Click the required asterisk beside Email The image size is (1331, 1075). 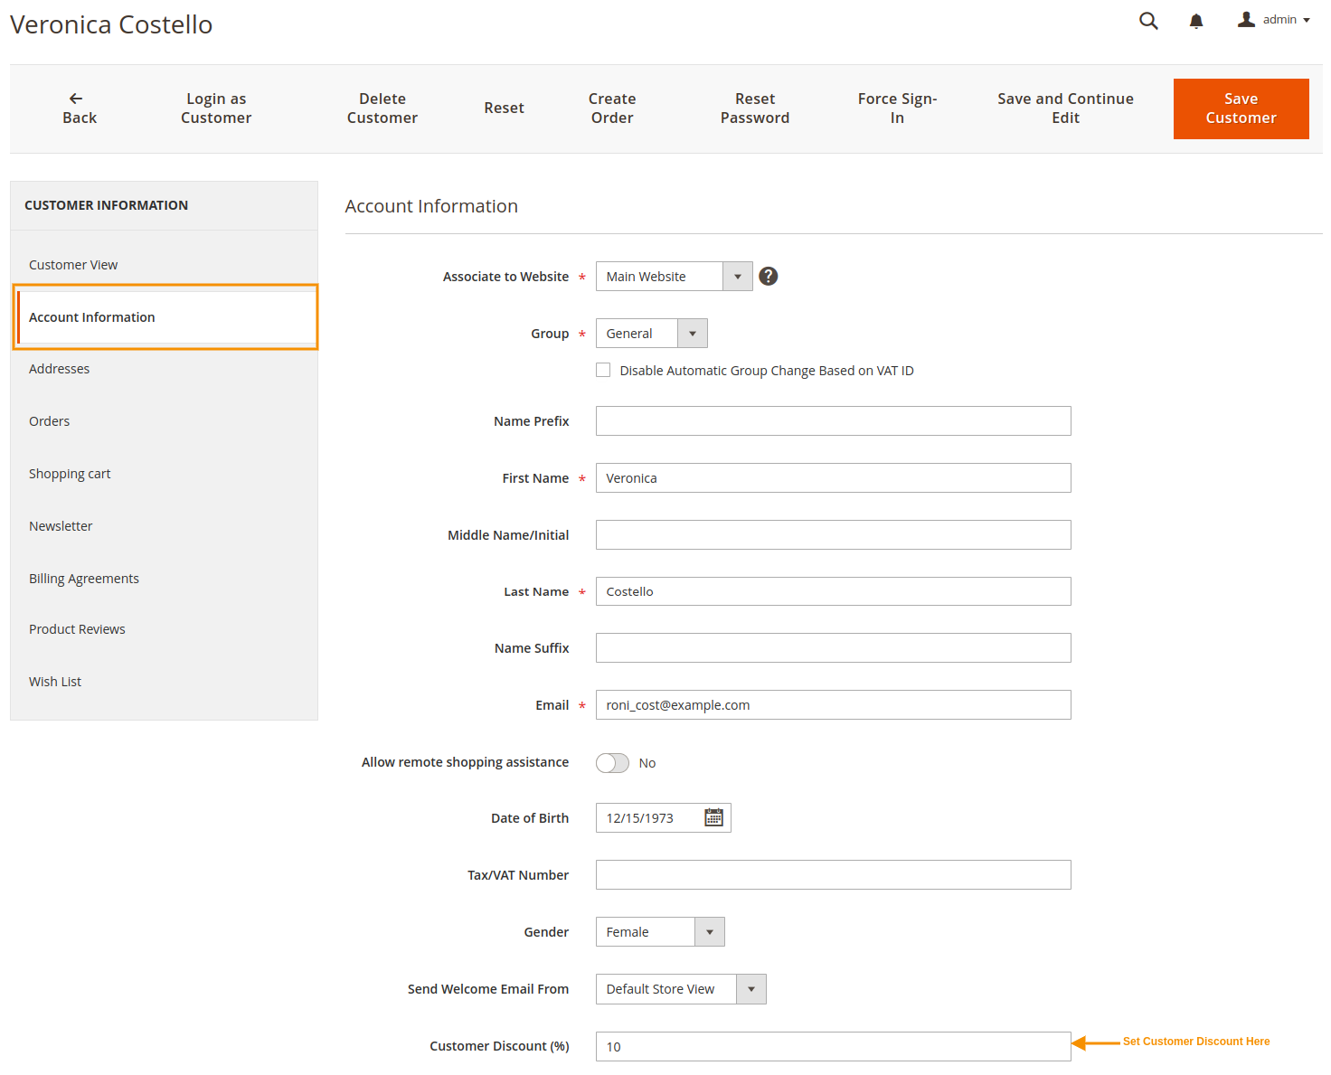tap(581, 705)
